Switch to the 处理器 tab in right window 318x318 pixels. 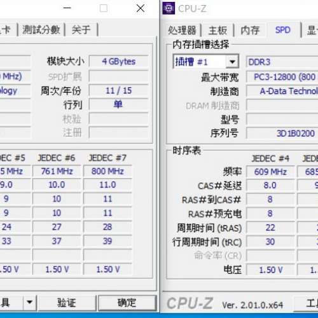[x=182, y=30]
